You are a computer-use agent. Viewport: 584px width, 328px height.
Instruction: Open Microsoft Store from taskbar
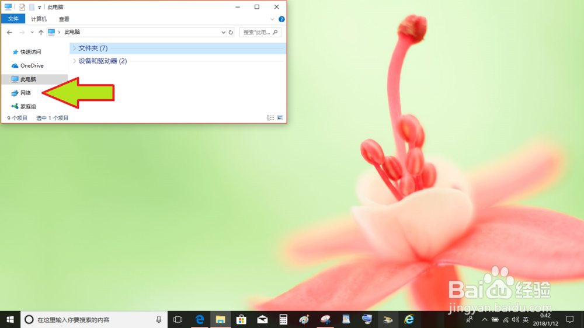(x=241, y=319)
